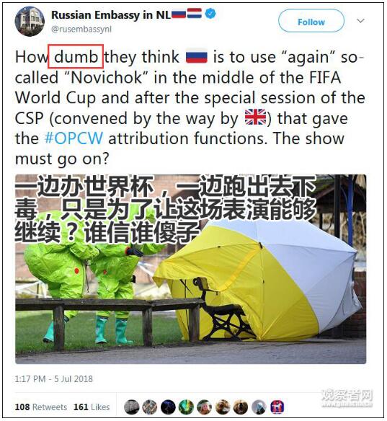
Task: Click the Russian Embassy profile avatar
Action: (x=30, y=22)
